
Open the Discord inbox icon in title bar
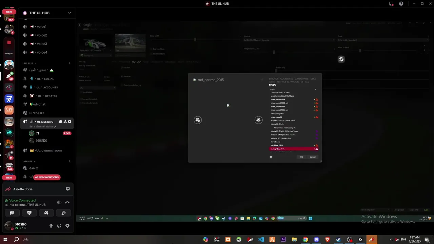click(391, 4)
